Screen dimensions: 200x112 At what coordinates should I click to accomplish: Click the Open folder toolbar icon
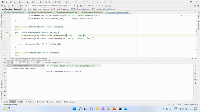[x=2, y=6]
